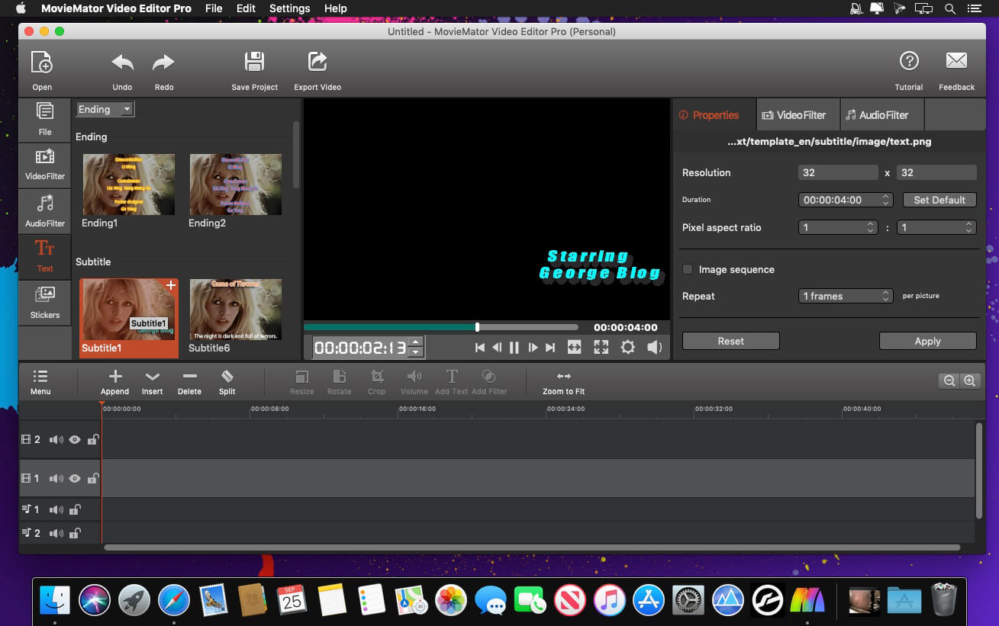Split clip at the playhead
Image resolution: width=999 pixels, height=626 pixels.
tap(227, 382)
